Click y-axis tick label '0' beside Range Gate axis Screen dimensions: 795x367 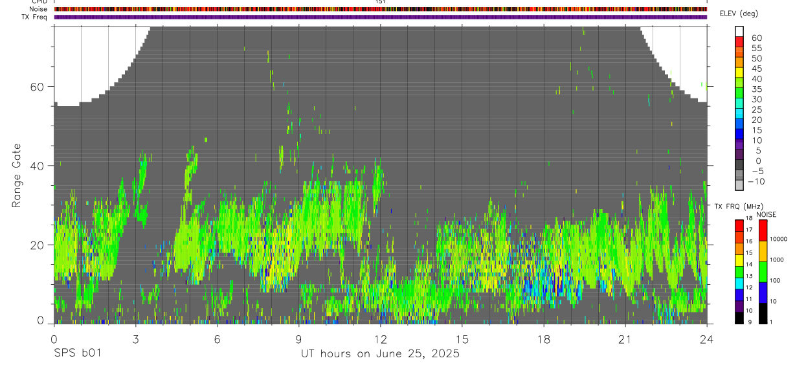(x=41, y=320)
